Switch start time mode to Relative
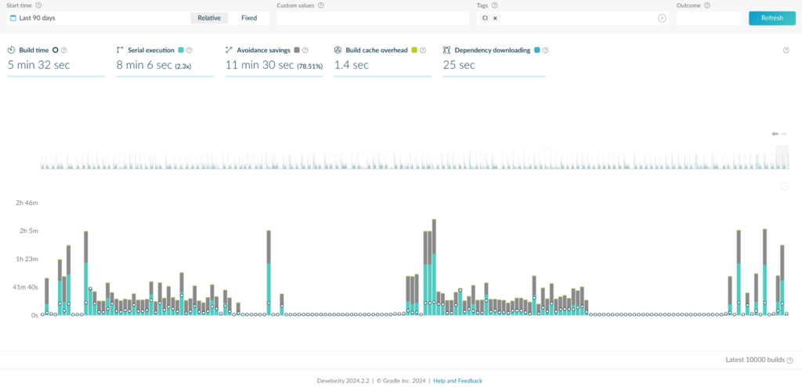The image size is (802, 387). [209, 18]
